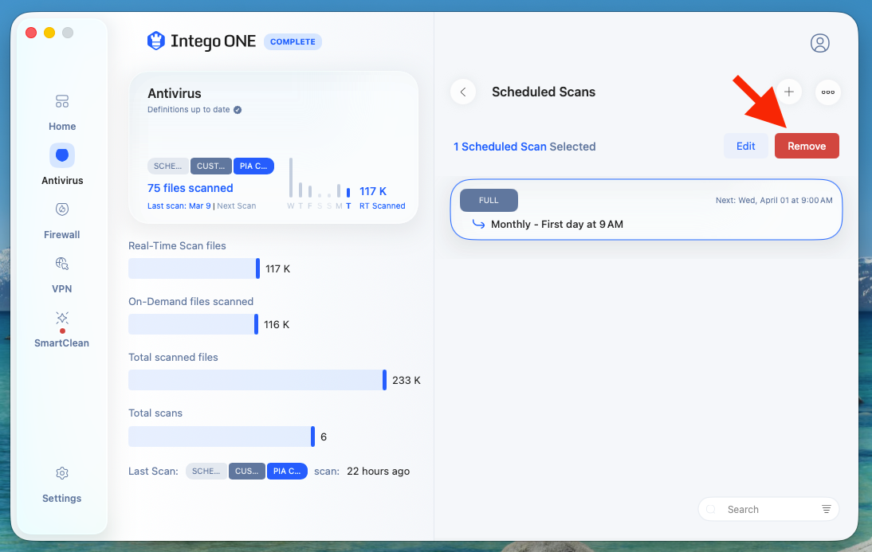Select the SCHE... tab in Antivirus card

tap(168, 166)
